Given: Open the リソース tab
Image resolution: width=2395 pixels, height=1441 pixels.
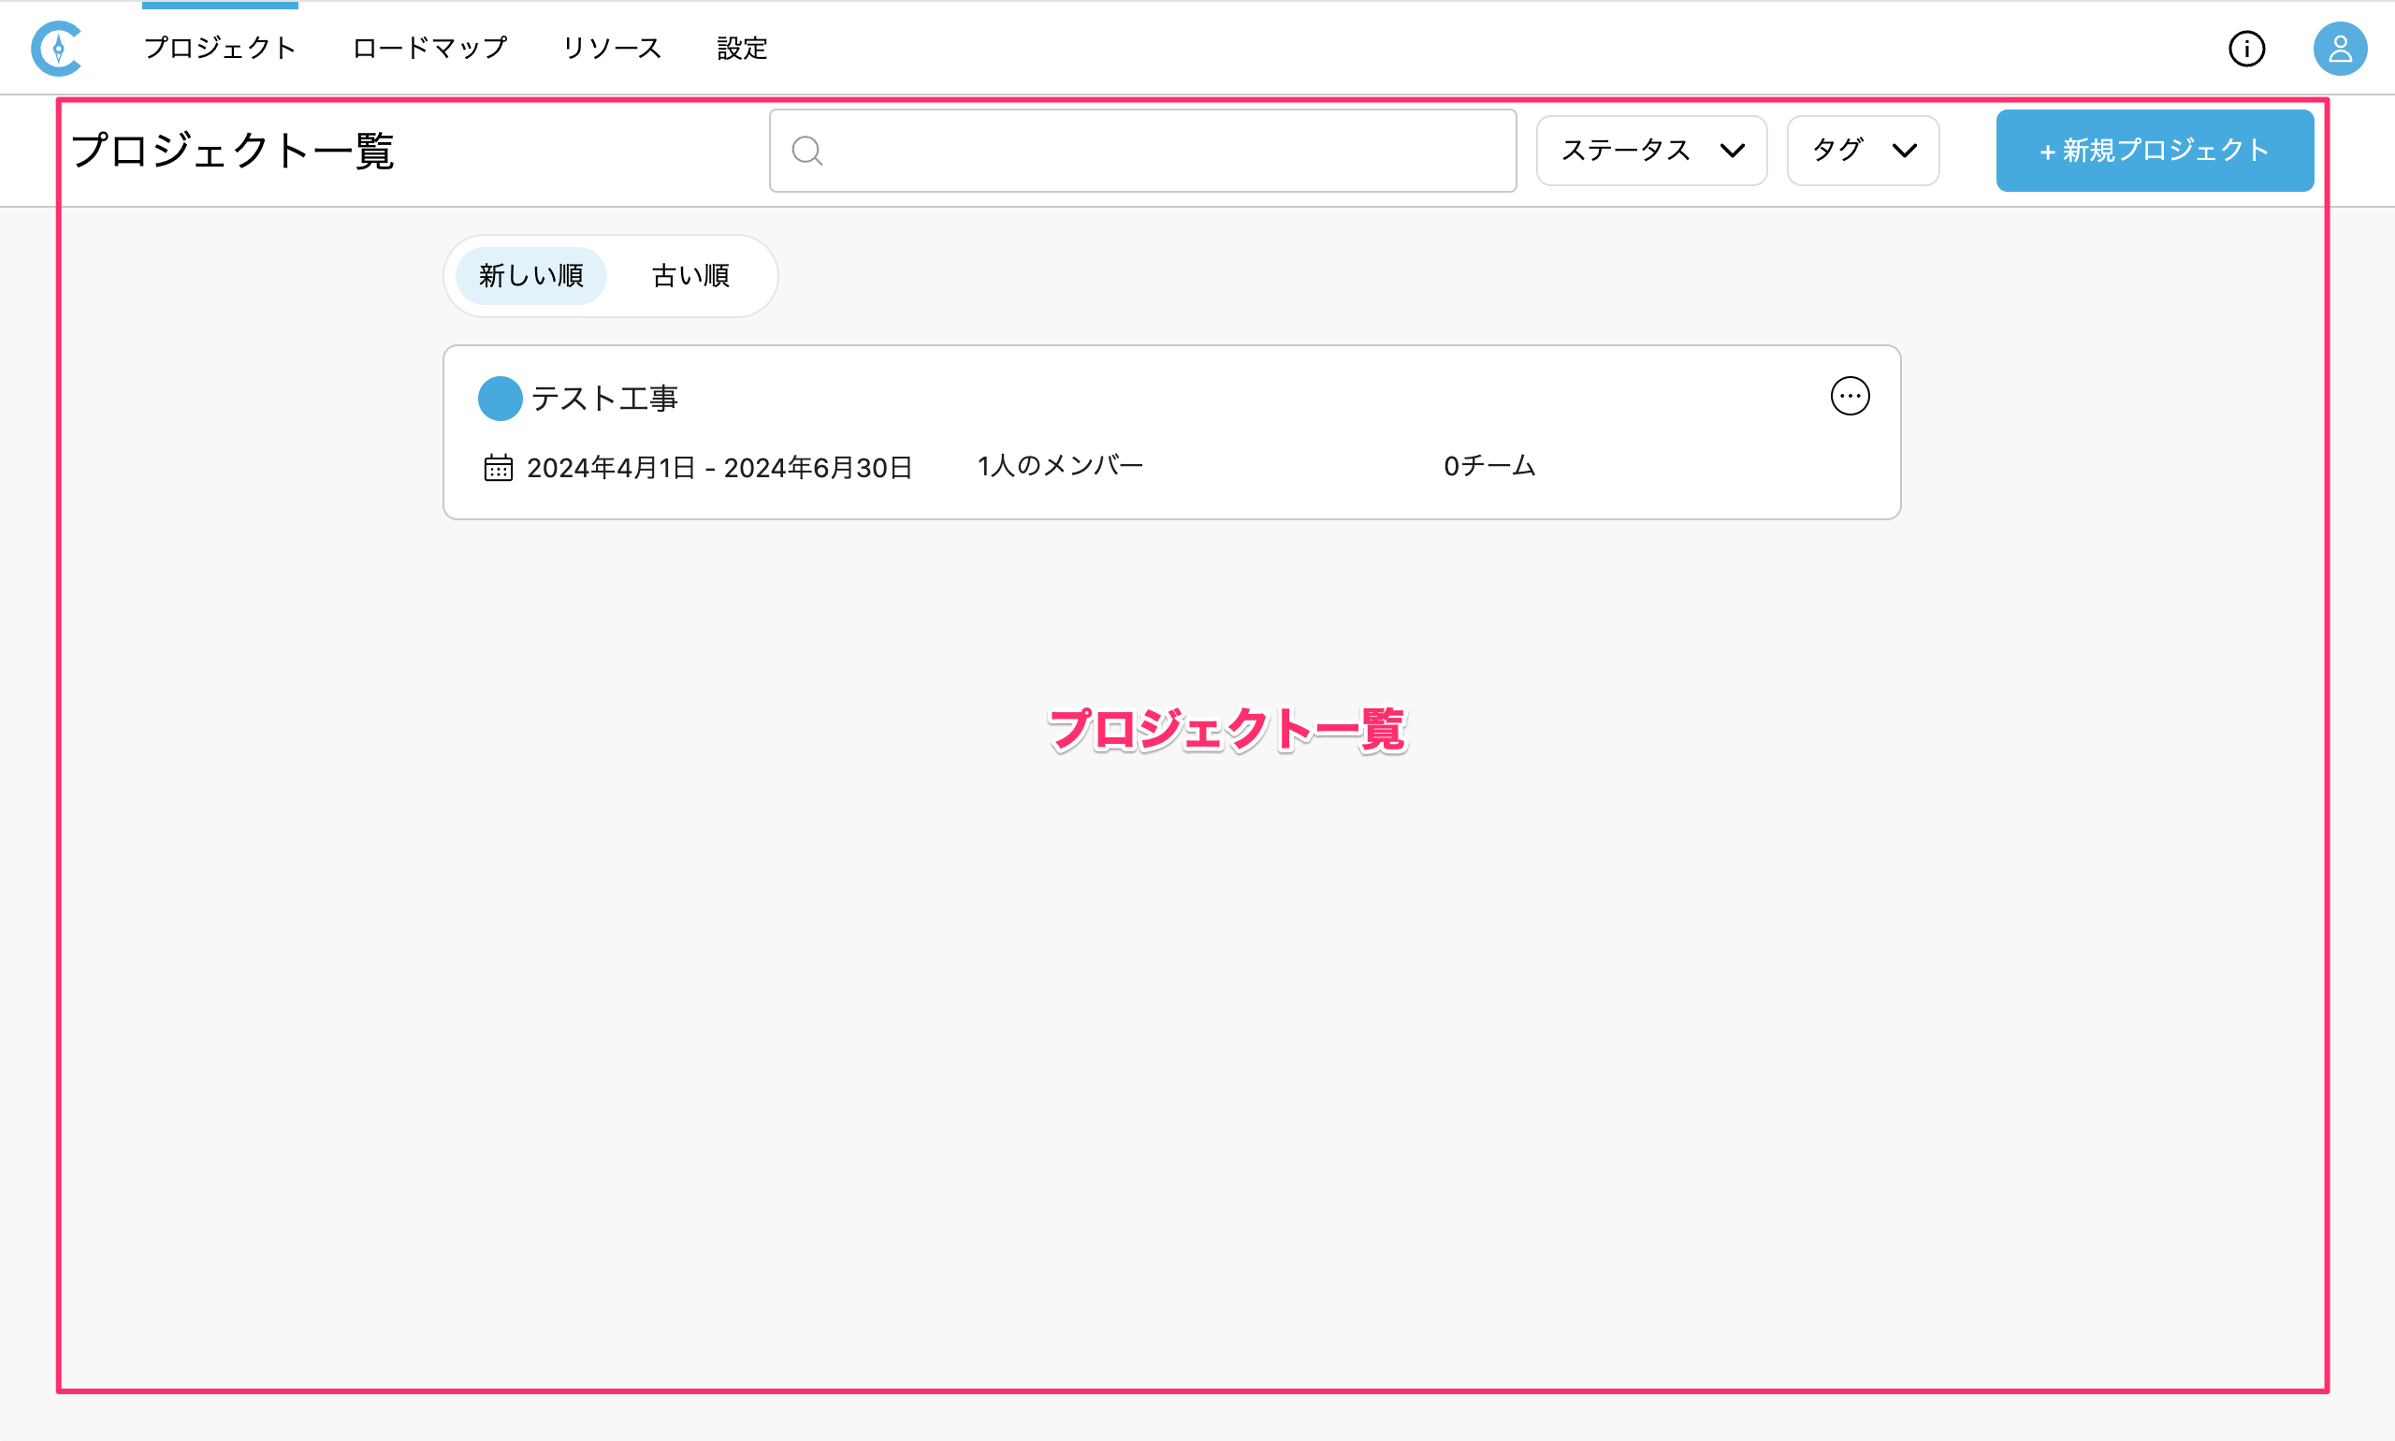Looking at the screenshot, I should tap(612, 48).
